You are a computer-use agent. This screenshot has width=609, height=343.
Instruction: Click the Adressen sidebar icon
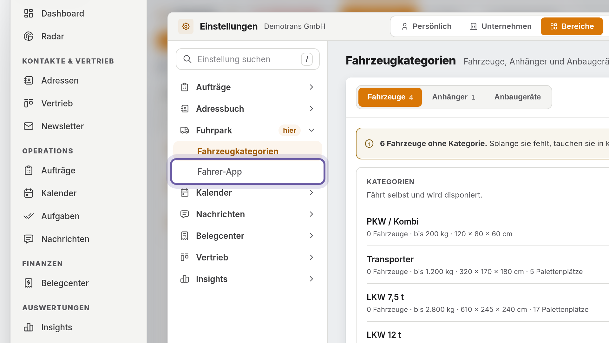tap(29, 80)
